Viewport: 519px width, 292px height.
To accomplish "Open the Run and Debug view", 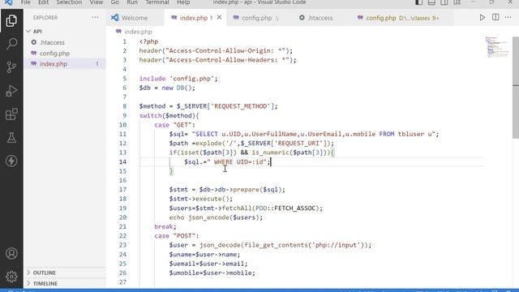I will point(11,91).
